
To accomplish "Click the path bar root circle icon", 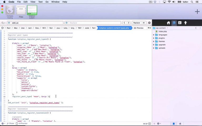I will (x=2, y=28).
